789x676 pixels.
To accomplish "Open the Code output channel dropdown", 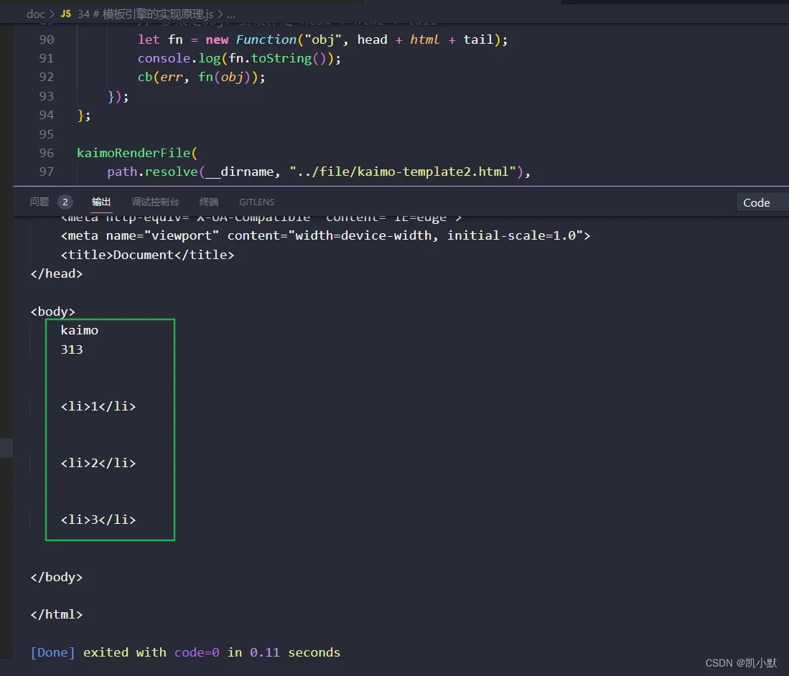I will click(761, 202).
